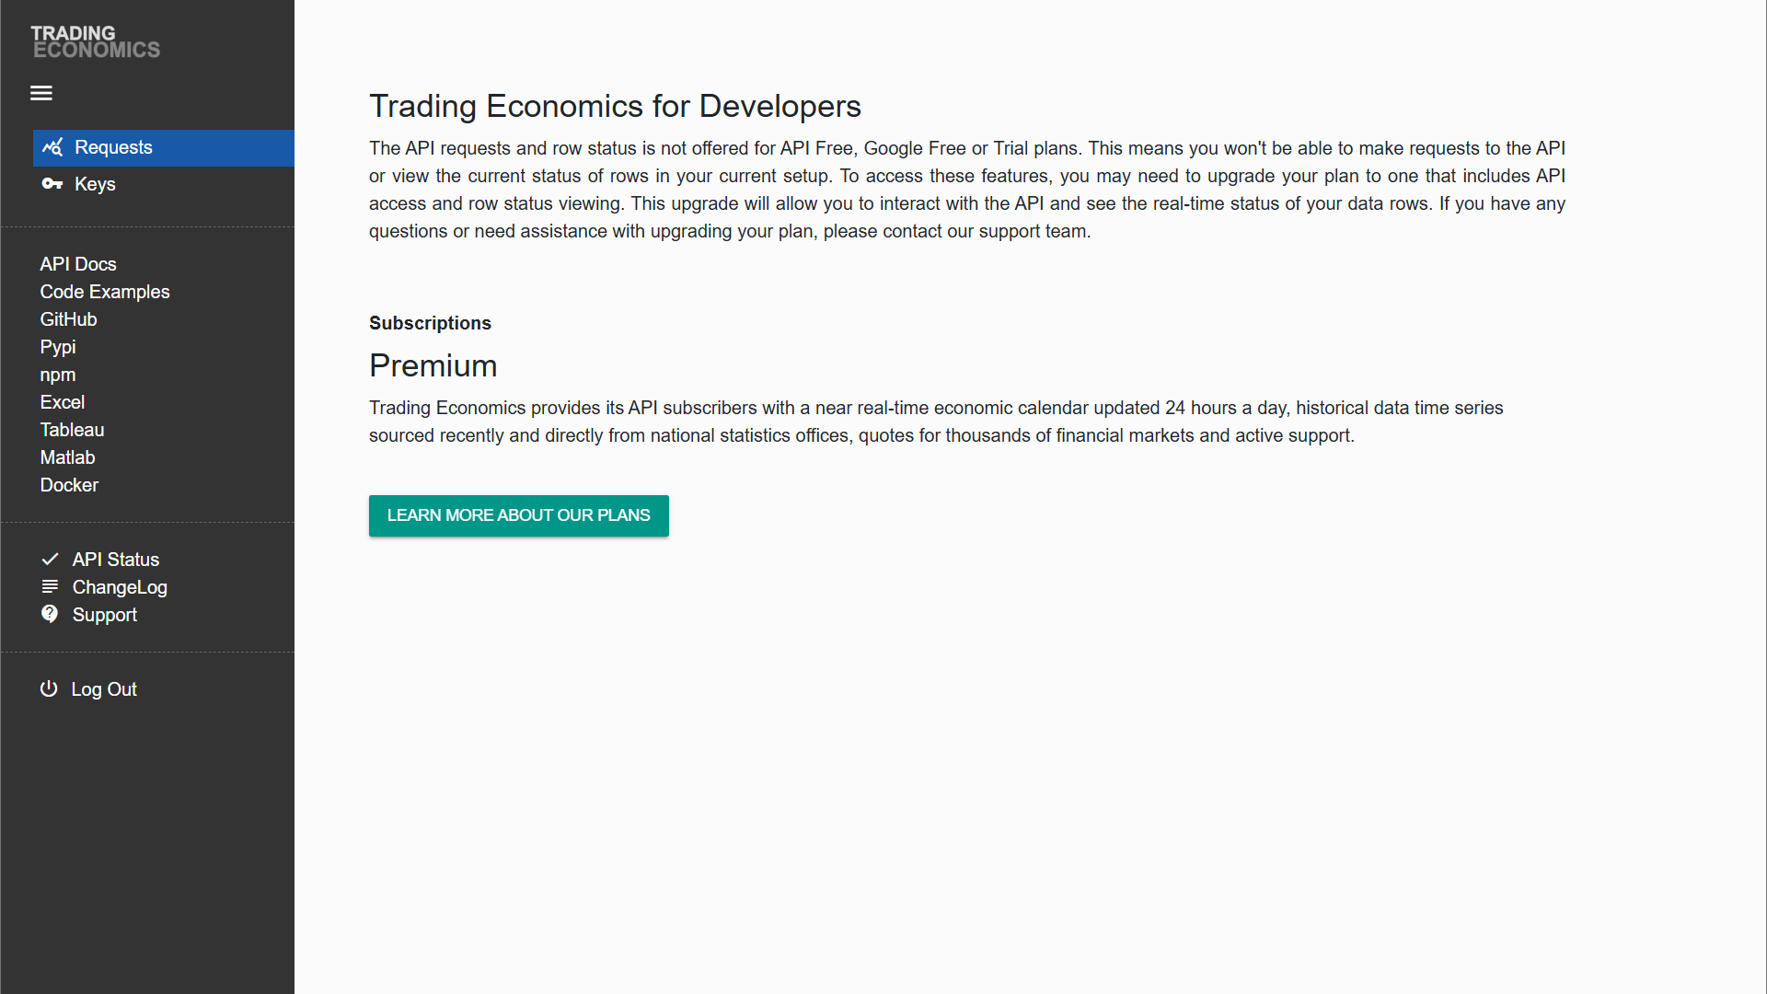
Task: Open the API Docs link
Action: pyautogui.click(x=78, y=264)
